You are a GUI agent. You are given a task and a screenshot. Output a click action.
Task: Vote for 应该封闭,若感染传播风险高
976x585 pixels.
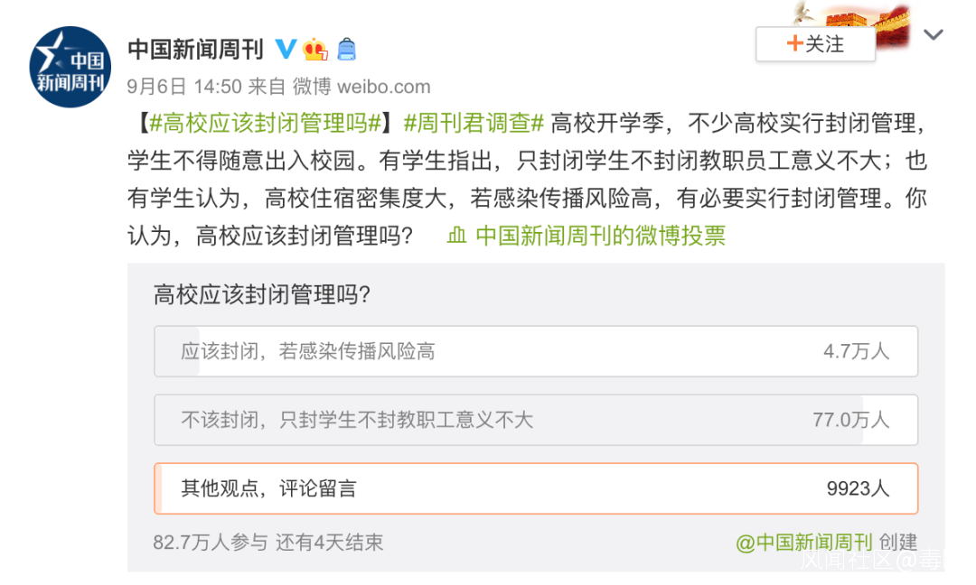tap(536, 351)
